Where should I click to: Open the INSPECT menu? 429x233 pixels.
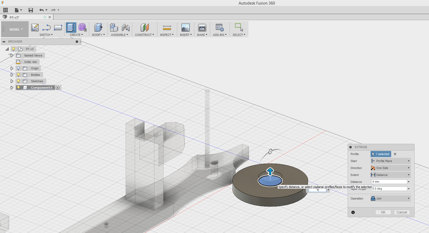tap(167, 35)
